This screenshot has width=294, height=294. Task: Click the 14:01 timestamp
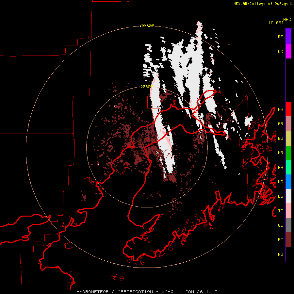(x=213, y=292)
